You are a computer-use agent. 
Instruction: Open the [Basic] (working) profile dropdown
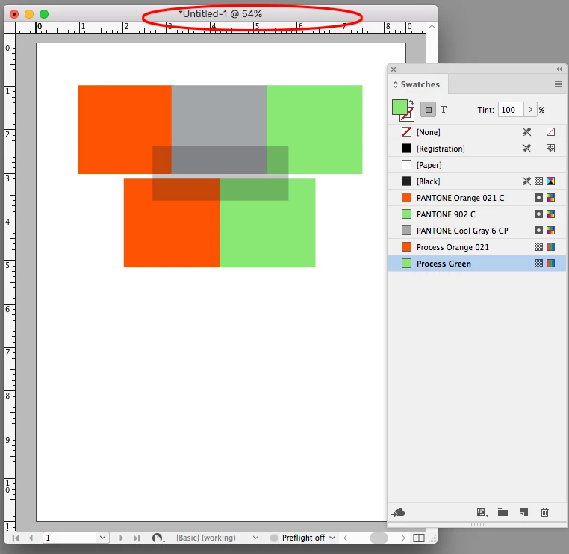coord(255,538)
